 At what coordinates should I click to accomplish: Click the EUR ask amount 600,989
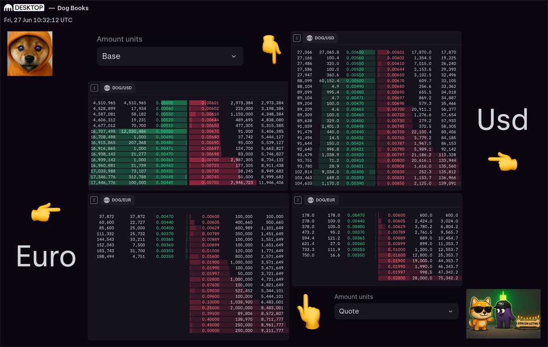244,228
